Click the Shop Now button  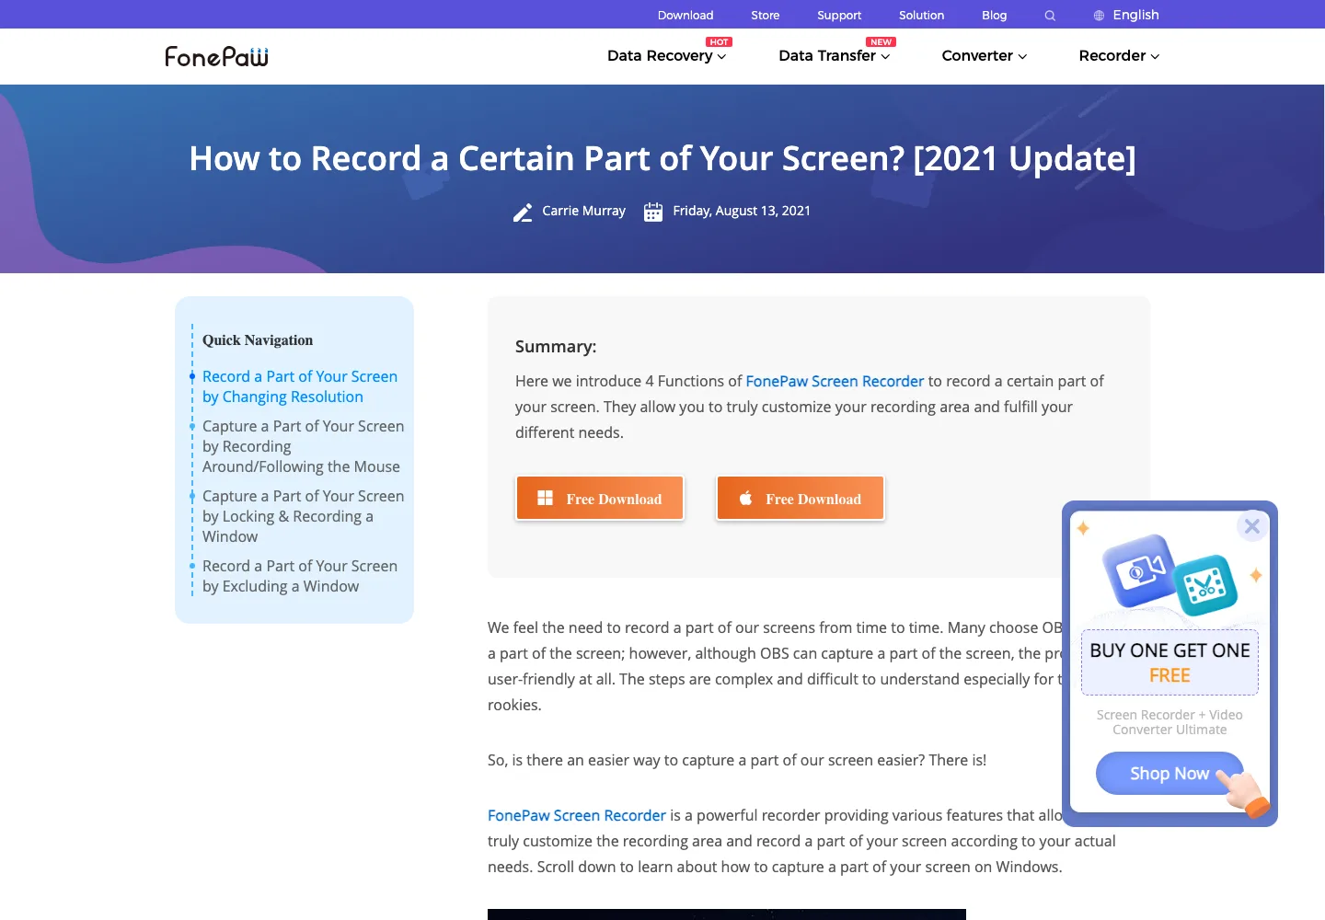(1169, 774)
